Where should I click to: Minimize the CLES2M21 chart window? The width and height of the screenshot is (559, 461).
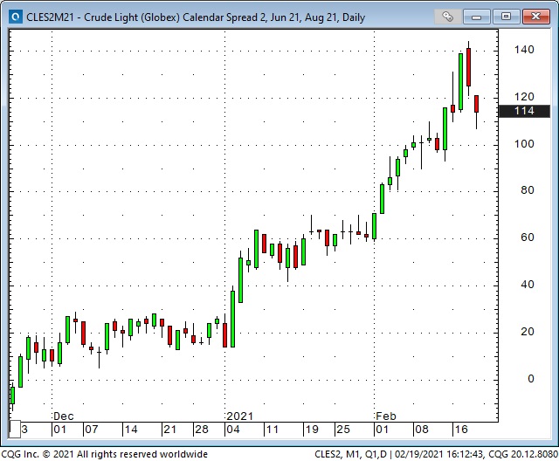476,17
